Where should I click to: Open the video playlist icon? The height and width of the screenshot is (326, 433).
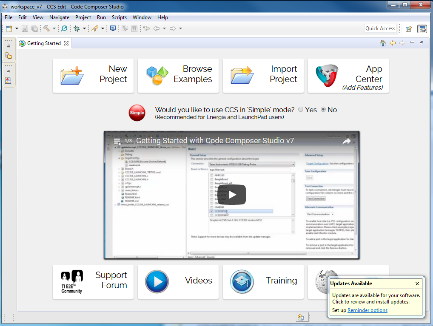click(117, 142)
